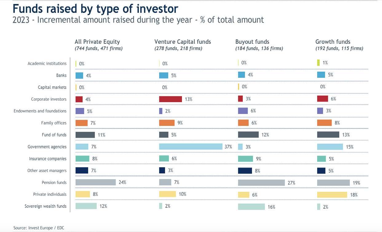Click the "Academic institutions" row label
Screen dimensions: 382x232
[x=47, y=63]
